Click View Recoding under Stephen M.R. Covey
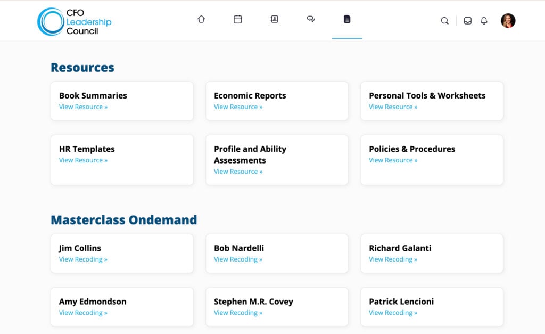 point(238,313)
